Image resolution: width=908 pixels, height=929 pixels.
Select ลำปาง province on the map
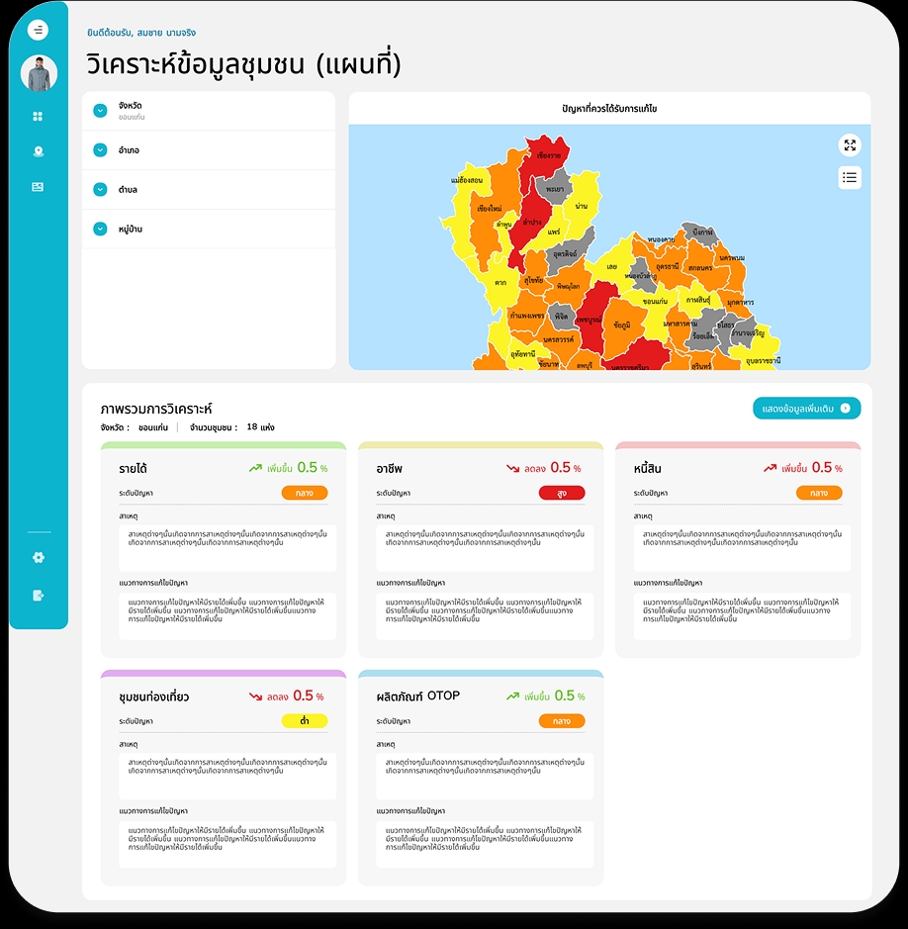click(532, 223)
